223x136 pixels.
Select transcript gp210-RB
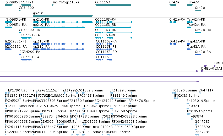63,22
